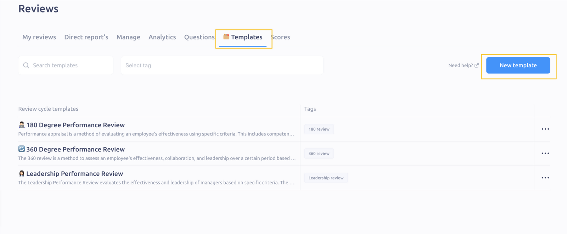Click the external link icon beside Need help
The height and width of the screenshot is (234, 567).
[x=477, y=66]
